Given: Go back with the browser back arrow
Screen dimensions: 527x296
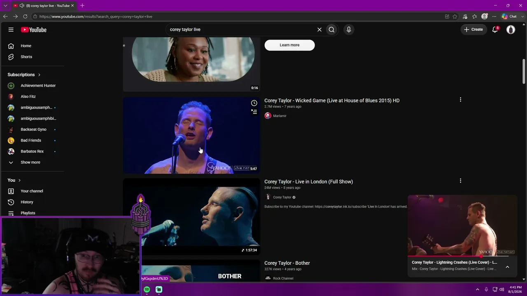Looking at the screenshot, I should pyautogui.click(x=5, y=16).
